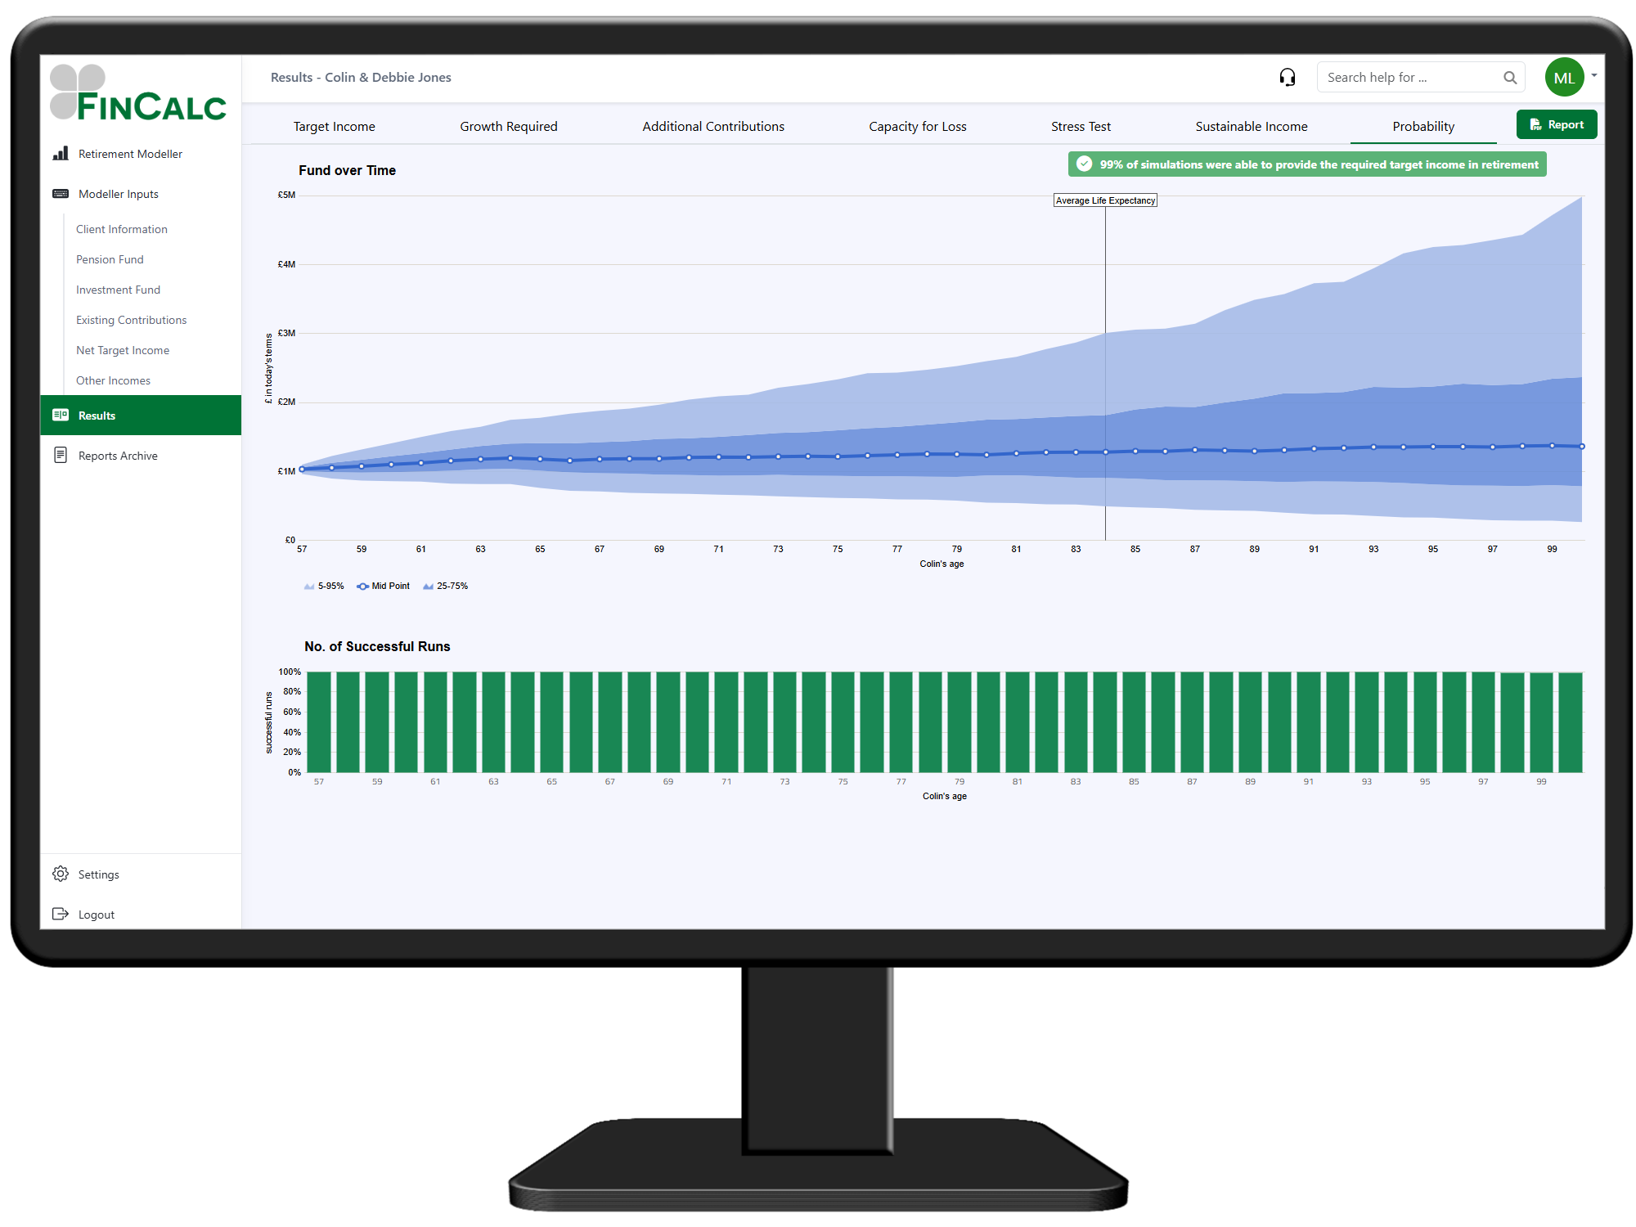Switch to the Target Income tab
1636x1227 pixels.
[334, 126]
